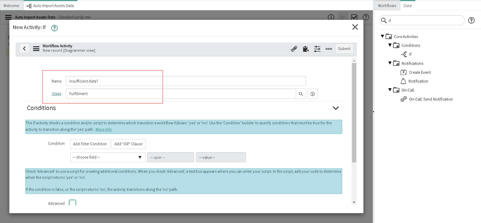
Task: Click Add Filter Condition button
Action: [x=90, y=144]
